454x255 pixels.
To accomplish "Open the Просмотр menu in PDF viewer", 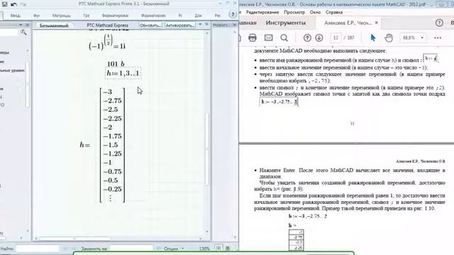I will (294, 12).
